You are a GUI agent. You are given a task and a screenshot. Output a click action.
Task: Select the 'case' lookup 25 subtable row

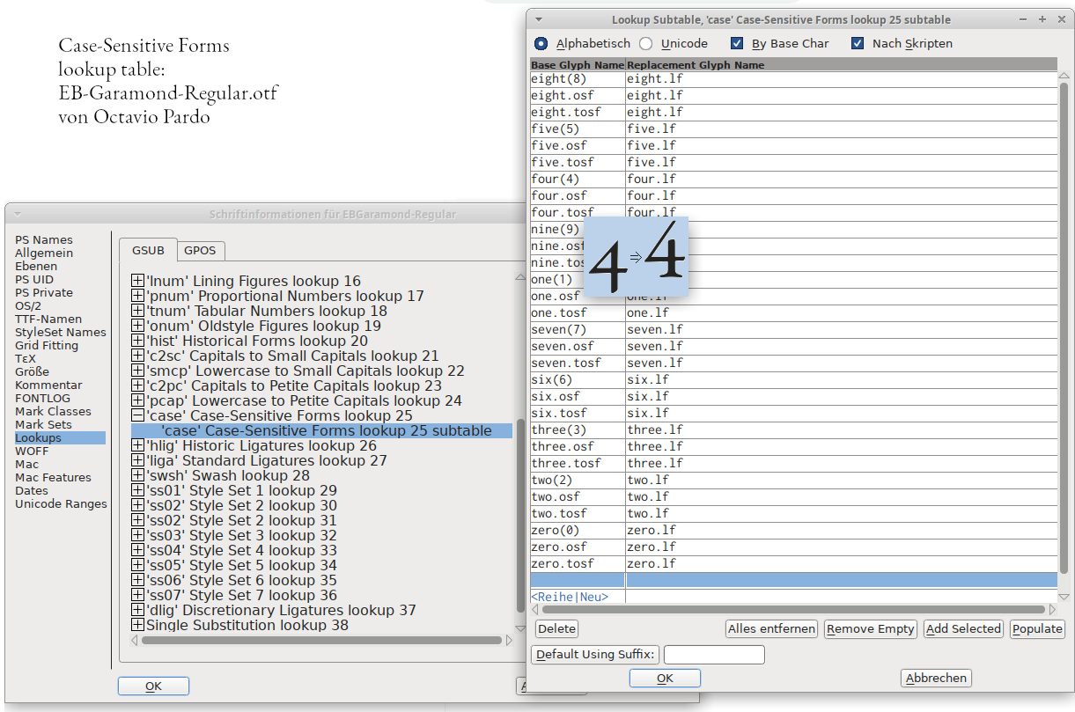pyautogui.click(x=321, y=430)
